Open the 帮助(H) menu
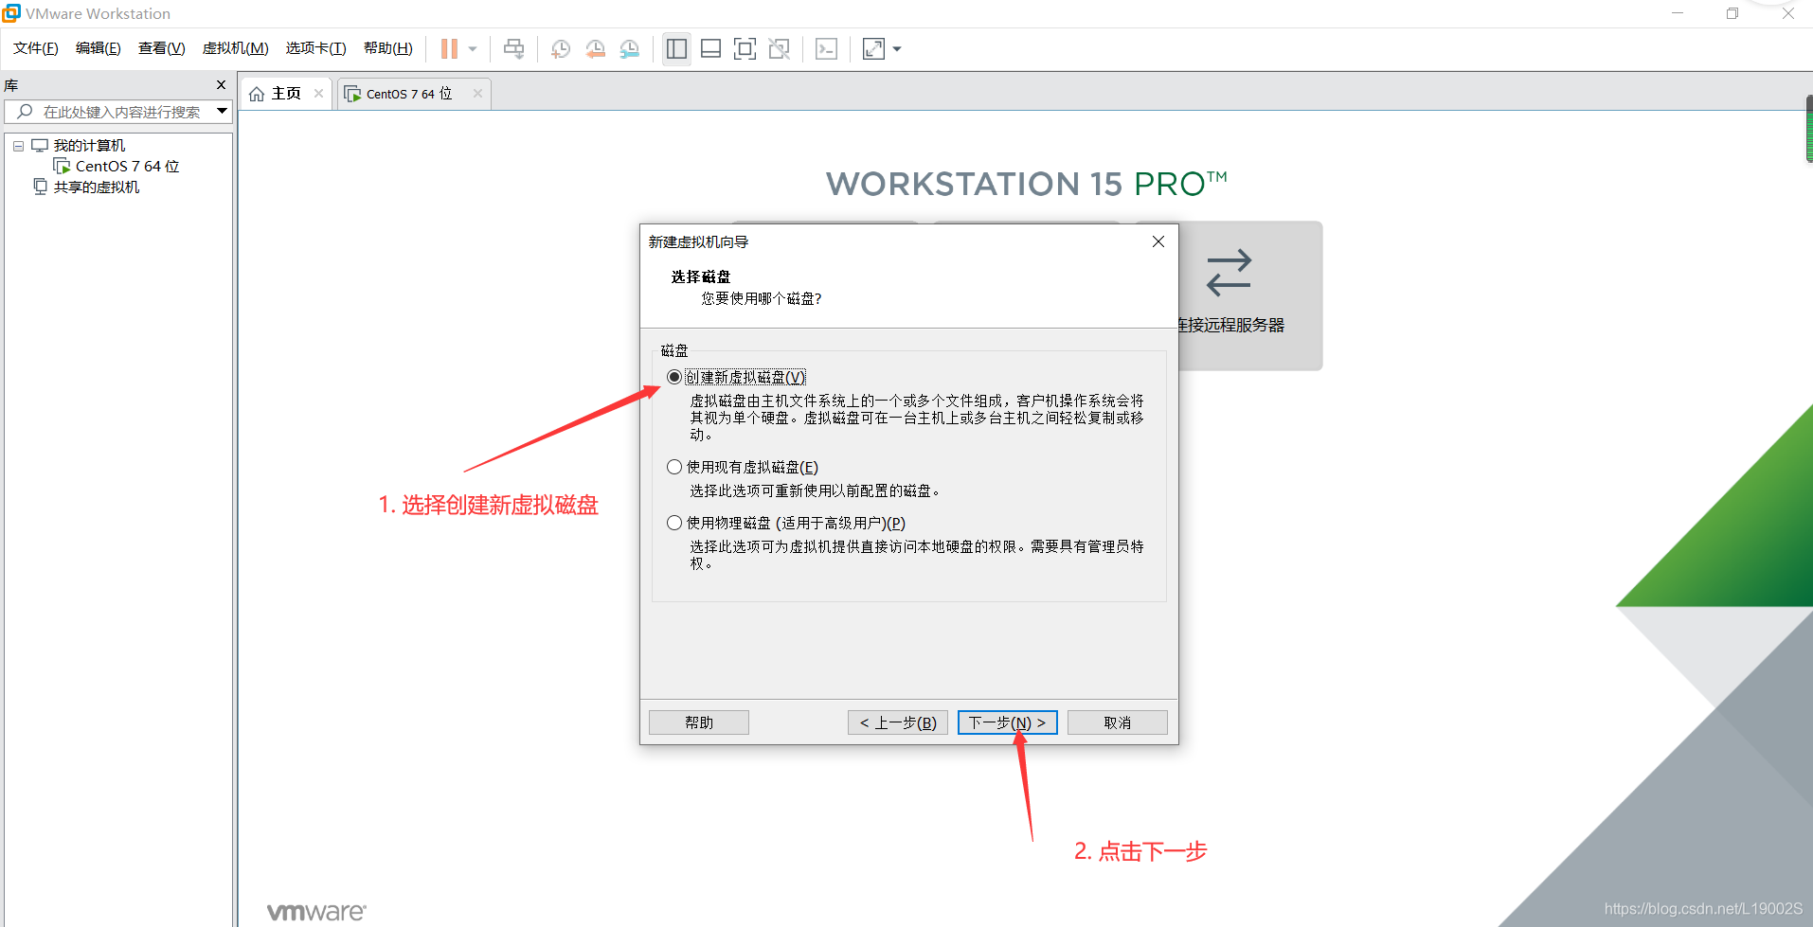Image resolution: width=1813 pixels, height=927 pixels. pyautogui.click(x=388, y=48)
